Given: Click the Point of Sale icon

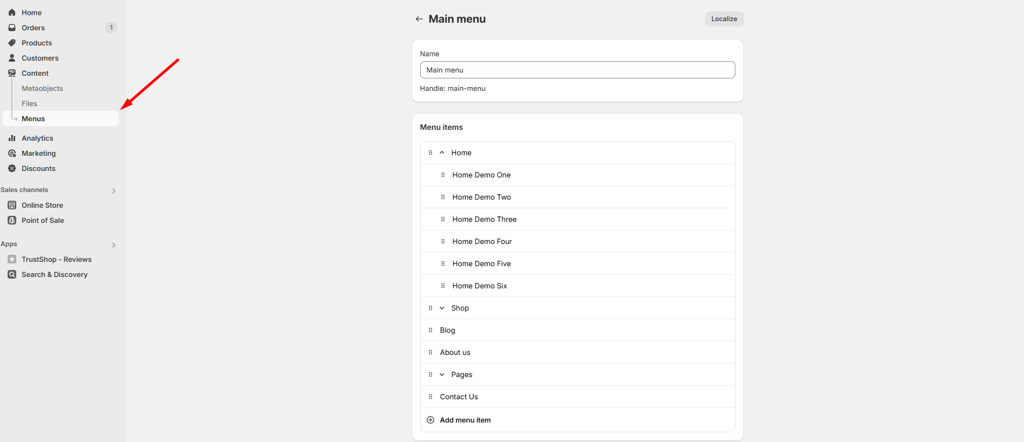Looking at the screenshot, I should (12, 220).
